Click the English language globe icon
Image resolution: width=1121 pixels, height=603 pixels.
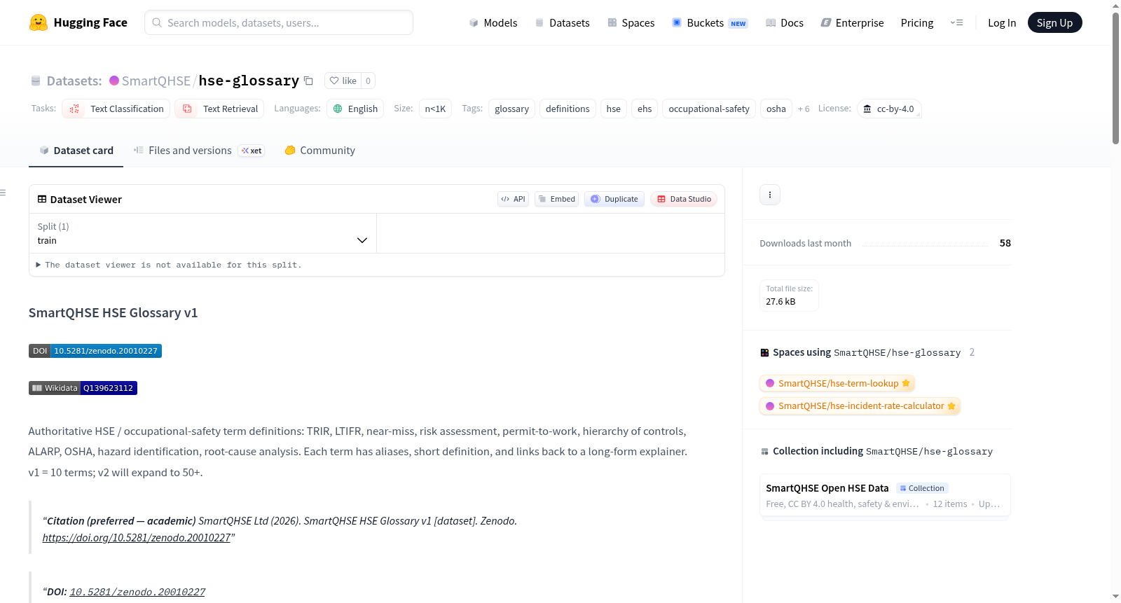[338, 109]
